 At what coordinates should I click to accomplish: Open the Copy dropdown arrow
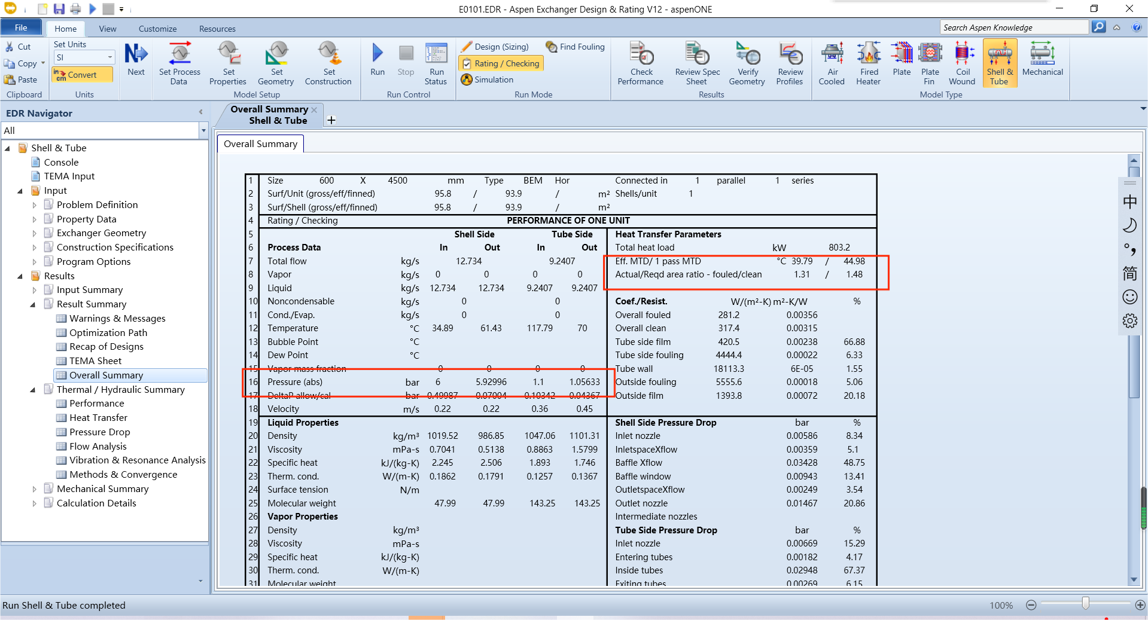[43, 63]
